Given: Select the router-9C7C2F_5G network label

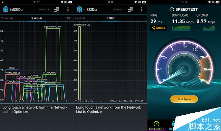Looking at the screenshot, I should pos(82,25).
